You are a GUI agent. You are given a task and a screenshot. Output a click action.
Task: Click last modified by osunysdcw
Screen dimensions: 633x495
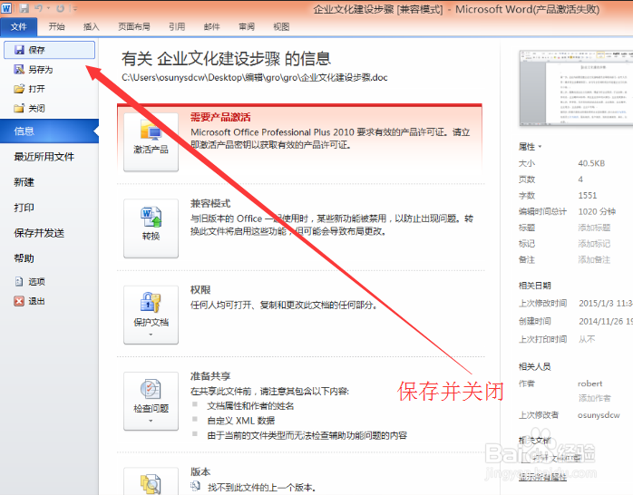tap(599, 415)
